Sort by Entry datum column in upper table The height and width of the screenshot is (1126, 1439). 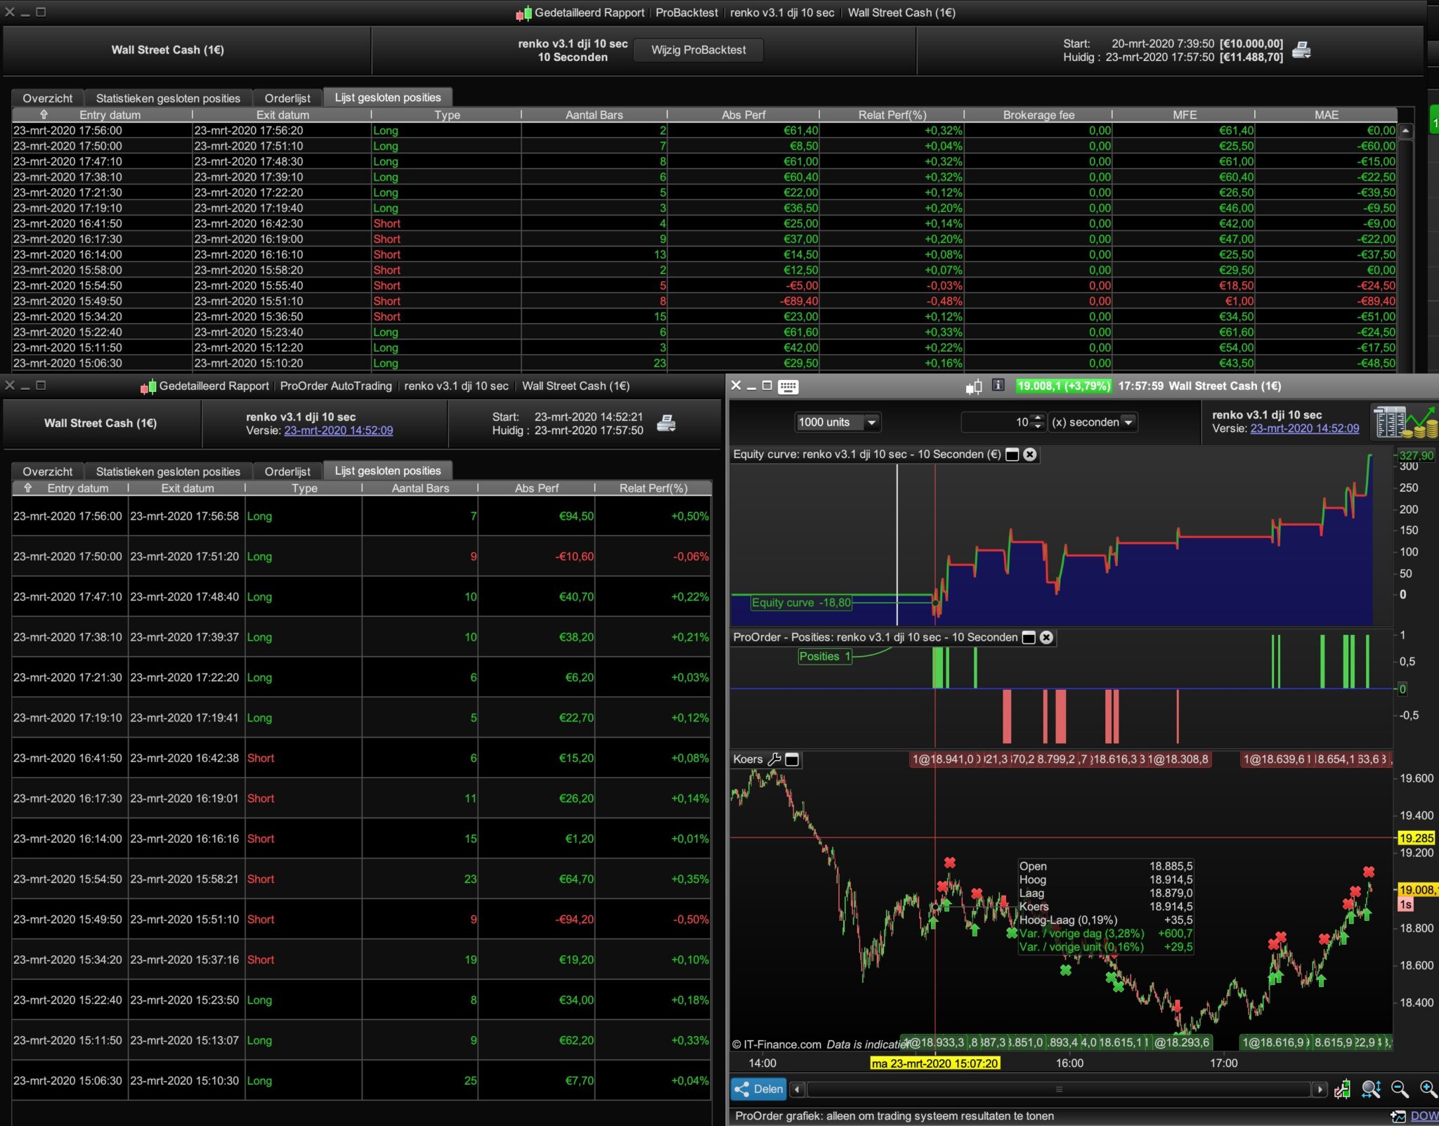[109, 114]
